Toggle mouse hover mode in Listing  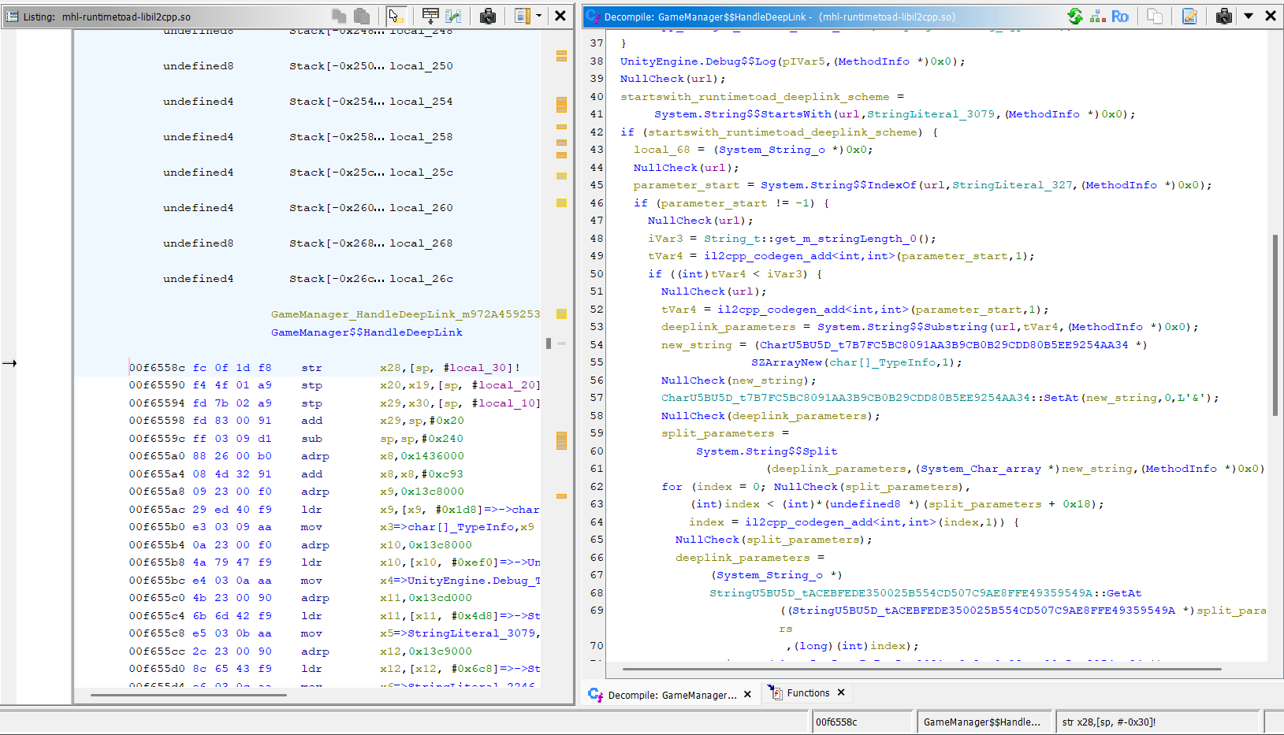pyautogui.click(x=396, y=16)
